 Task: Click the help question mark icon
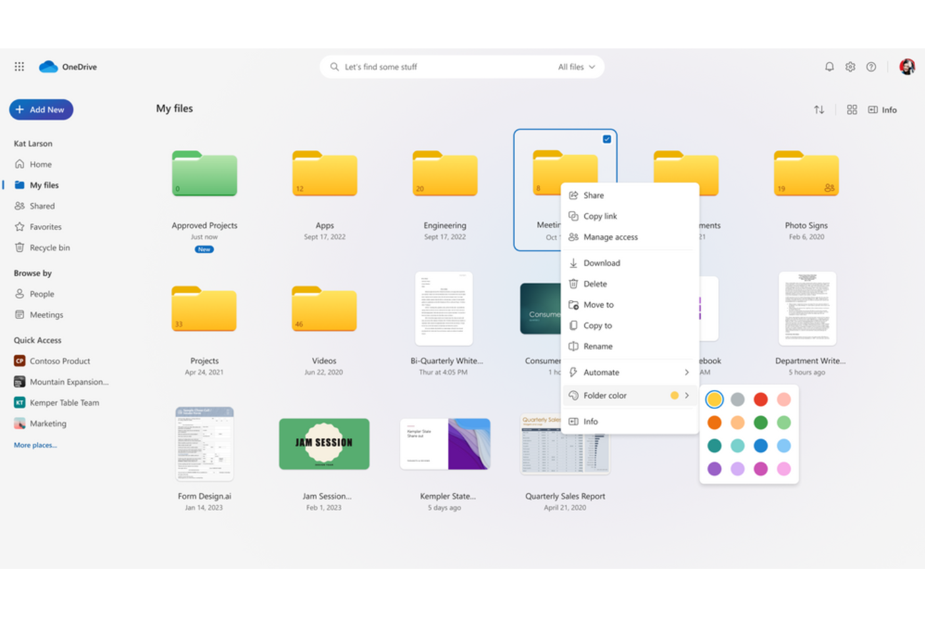[x=871, y=66]
